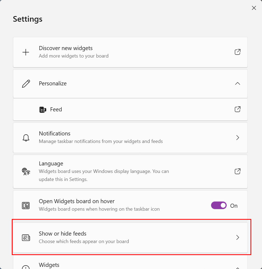Click the plus icon beside Discover new widgets
262x269 pixels.
pos(26,52)
